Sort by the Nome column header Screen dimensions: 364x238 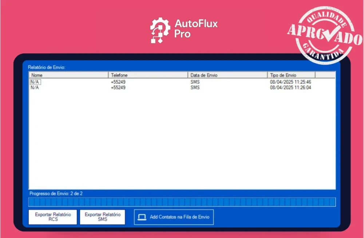[x=68, y=75]
